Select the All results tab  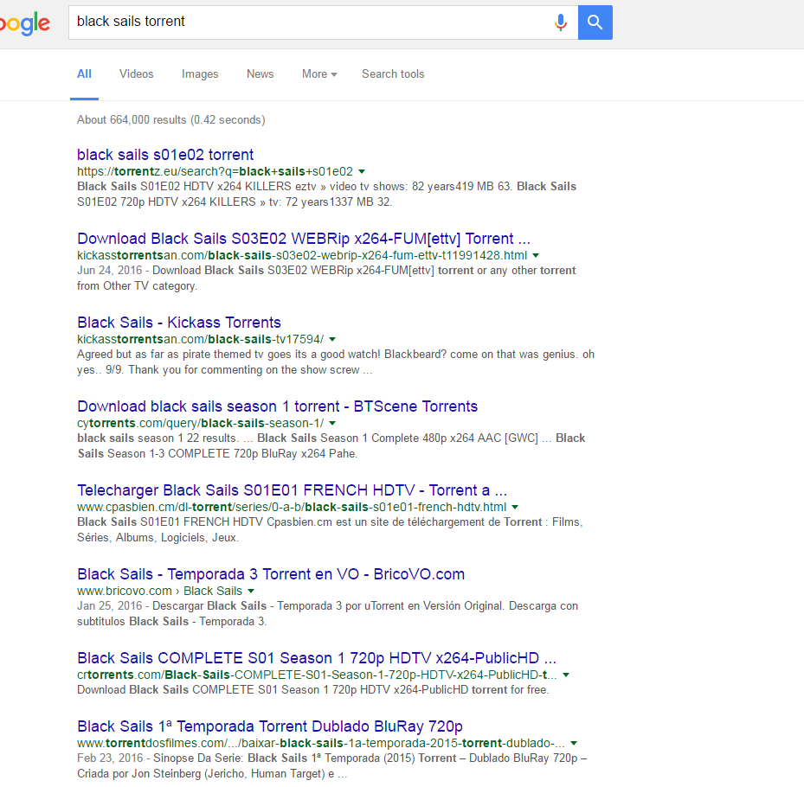coord(84,74)
